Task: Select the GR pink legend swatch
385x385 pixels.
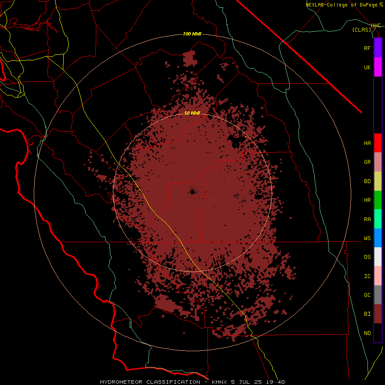Action: tap(378, 162)
